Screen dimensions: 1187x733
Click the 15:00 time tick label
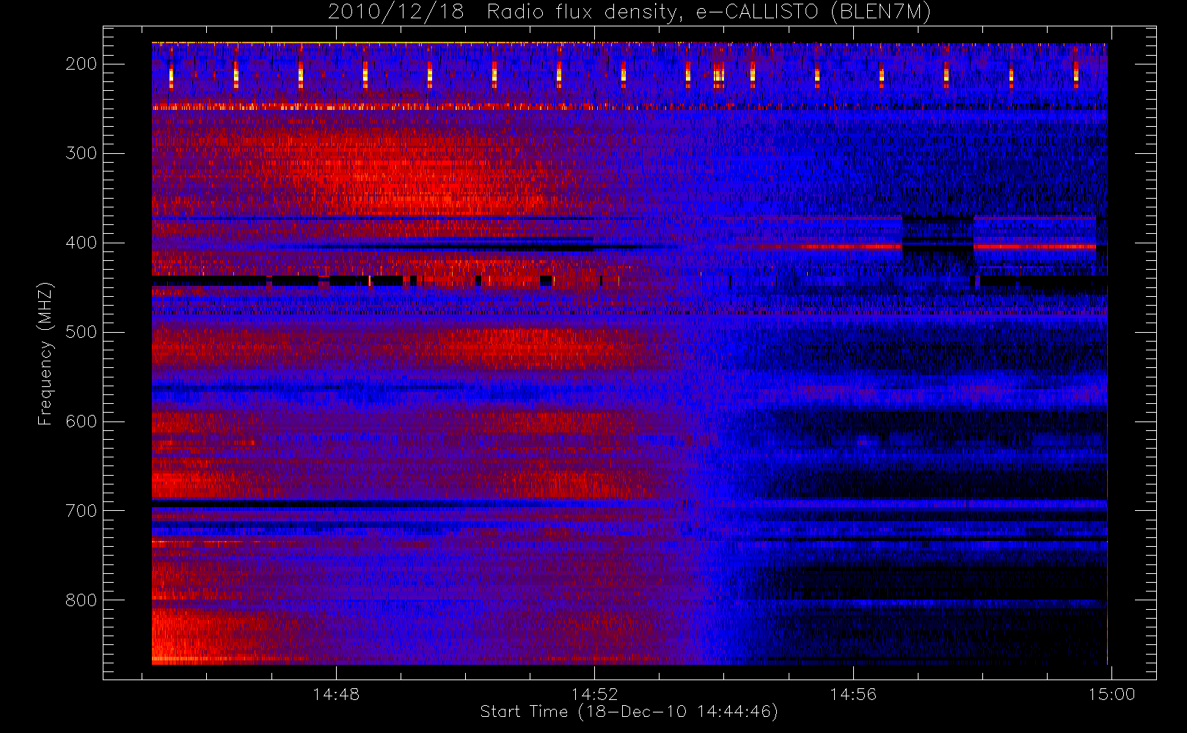click(x=1111, y=694)
